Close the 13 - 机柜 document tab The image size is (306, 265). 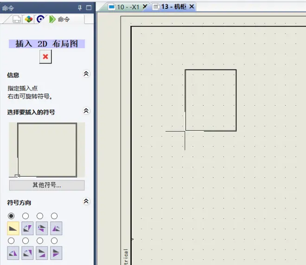191,6
